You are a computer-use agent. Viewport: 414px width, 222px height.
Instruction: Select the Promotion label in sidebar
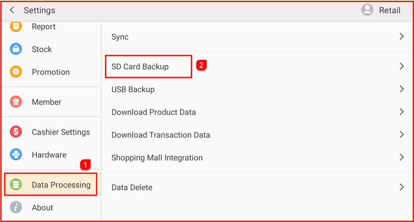(51, 72)
